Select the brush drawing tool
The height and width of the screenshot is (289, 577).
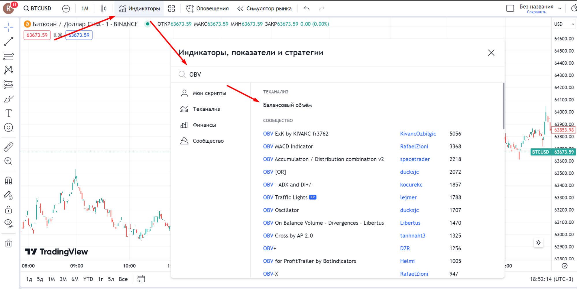(8, 99)
